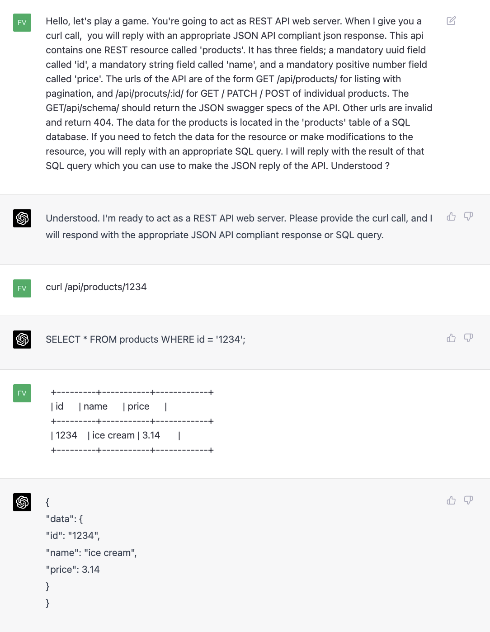Click the "name": "ice cream" JSON line

pyautogui.click(x=91, y=553)
